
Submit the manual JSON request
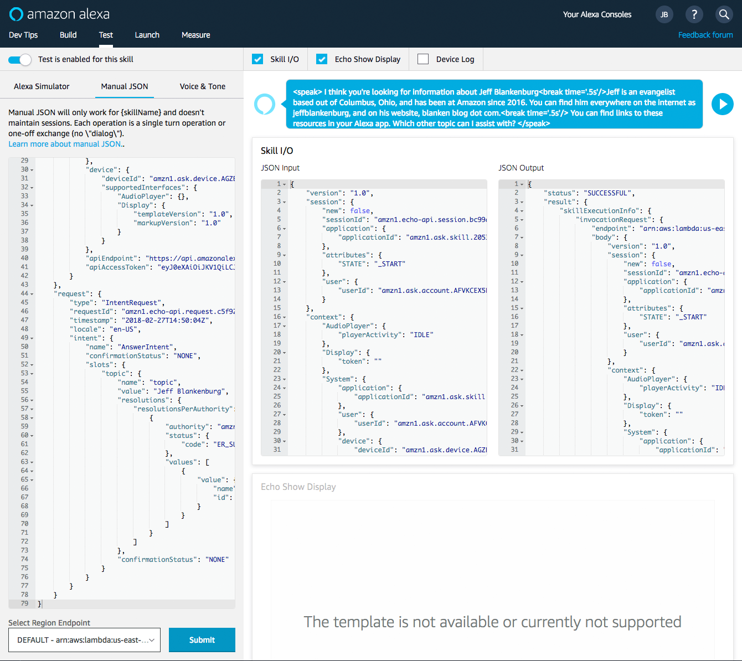click(x=202, y=640)
